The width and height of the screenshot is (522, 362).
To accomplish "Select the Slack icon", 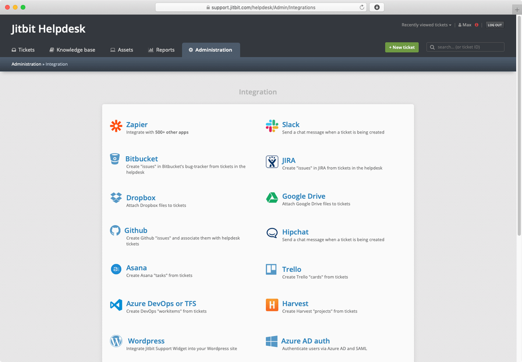I will pos(271,126).
